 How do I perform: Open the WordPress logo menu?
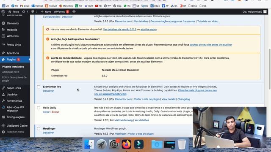click(x=3, y=12)
